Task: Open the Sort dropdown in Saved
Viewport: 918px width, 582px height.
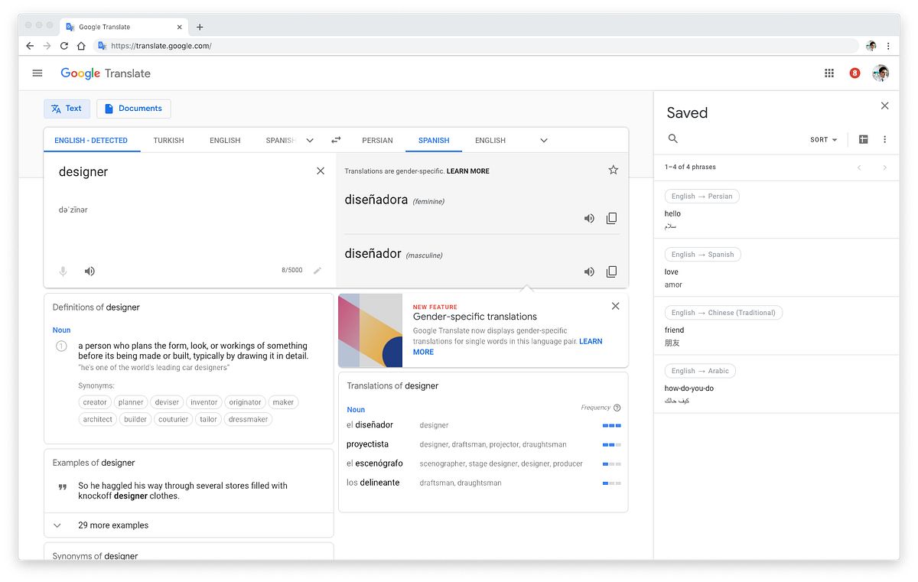Action: [x=824, y=140]
